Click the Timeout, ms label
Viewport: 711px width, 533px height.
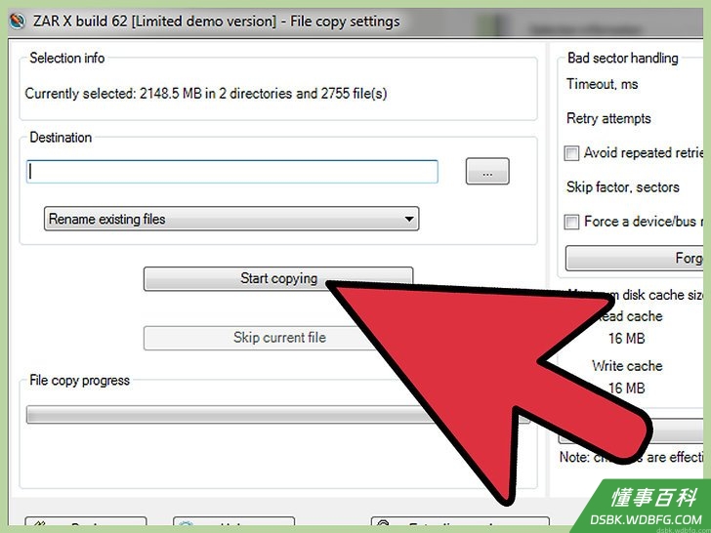603,84
